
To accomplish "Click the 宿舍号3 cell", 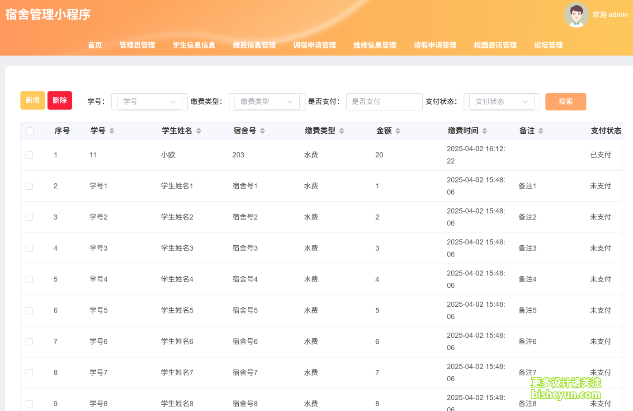I will 245,248.
